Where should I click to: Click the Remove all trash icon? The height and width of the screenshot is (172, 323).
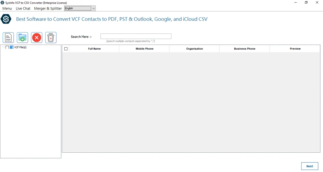pyautogui.click(x=51, y=37)
